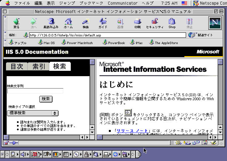The height and width of the screenshot is (161, 227).
Task: Open the CD disc control strip module
Action: 78,154
